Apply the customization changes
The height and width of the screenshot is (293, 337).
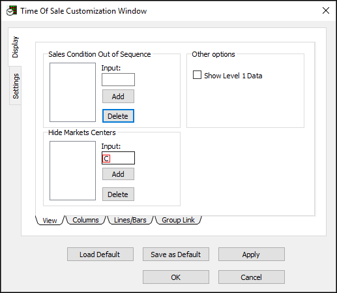pyautogui.click(x=252, y=254)
